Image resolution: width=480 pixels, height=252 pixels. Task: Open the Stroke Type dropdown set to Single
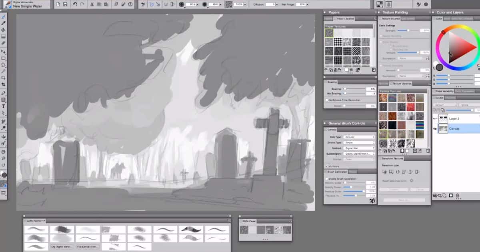[x=359, y=142]
